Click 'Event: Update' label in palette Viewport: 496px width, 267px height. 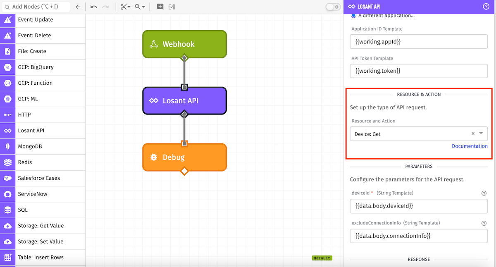point(36,19)
